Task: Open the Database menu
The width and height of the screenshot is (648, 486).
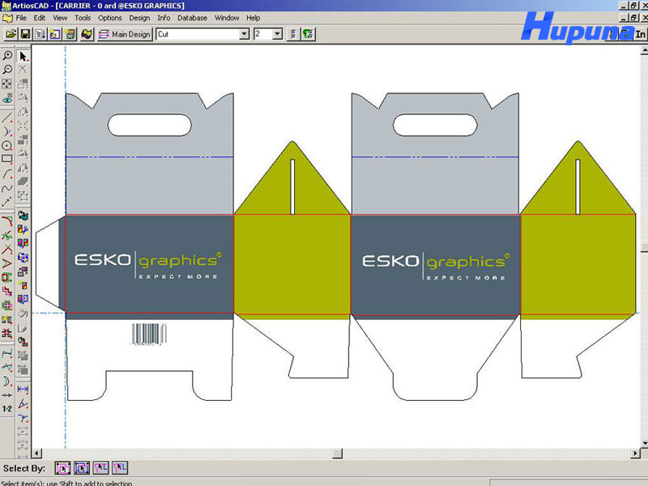Action: click(191, 18)
